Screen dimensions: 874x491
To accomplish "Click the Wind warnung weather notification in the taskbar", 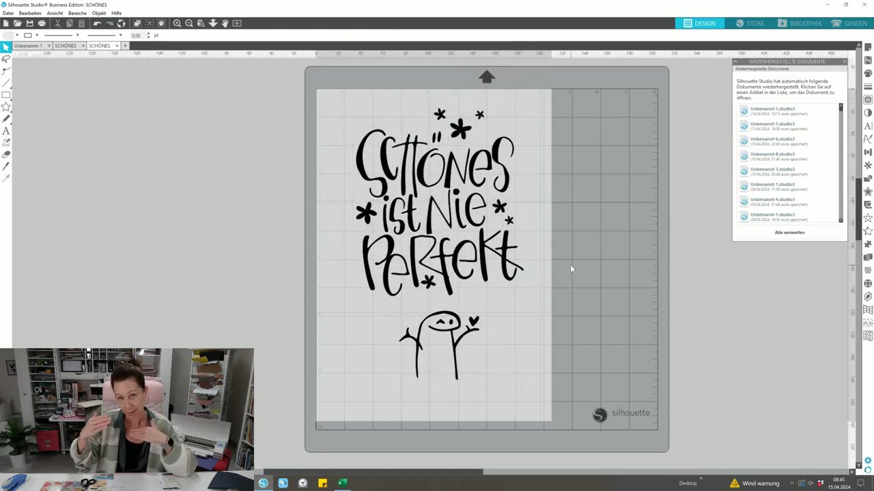I will [x=755, y=483].
